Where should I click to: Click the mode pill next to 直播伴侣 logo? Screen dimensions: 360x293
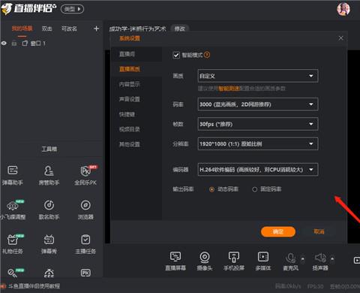[x=72, y=9]
